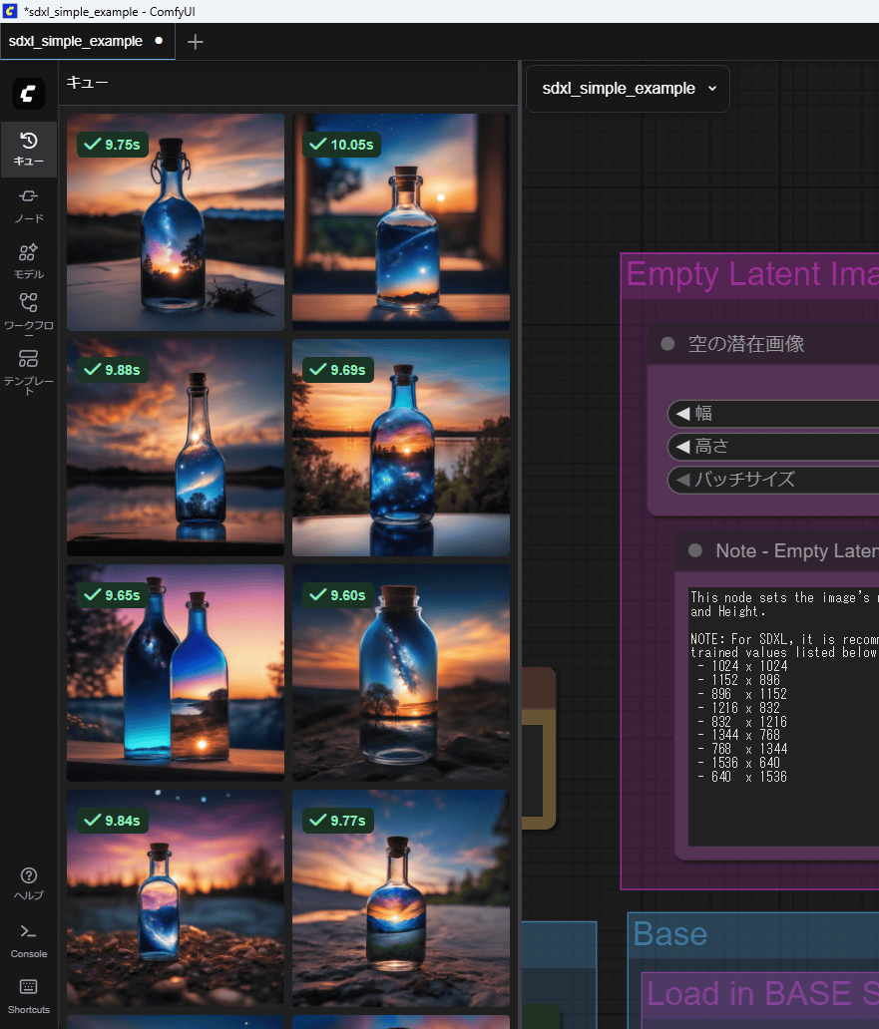Open the Templates (テンプレート) panel
This screenshot has width=879, height=1029.
click(x=28, y=371)
